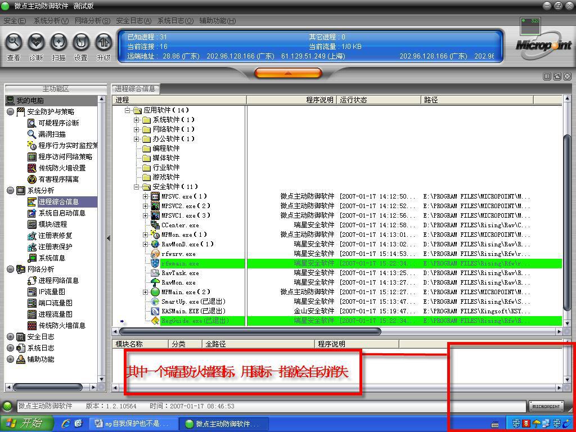Open 可疑程序诊断 in the sidebar

[53, 123]
